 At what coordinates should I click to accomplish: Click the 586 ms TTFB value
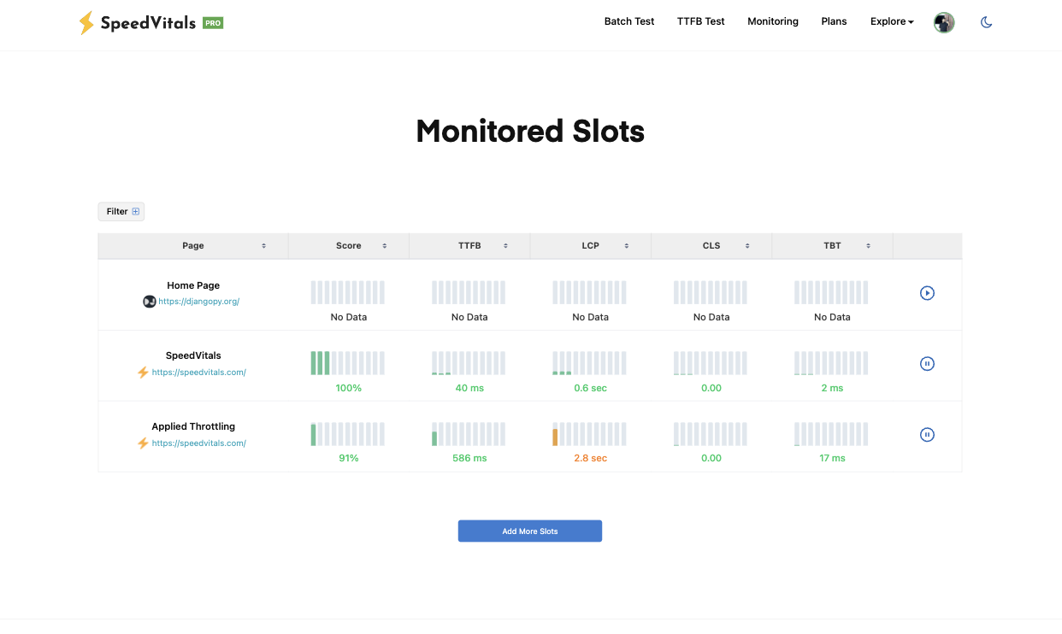click(469, 458)
